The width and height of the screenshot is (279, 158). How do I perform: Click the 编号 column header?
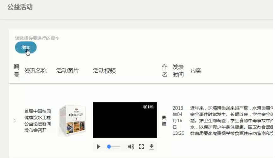(16, 71)
